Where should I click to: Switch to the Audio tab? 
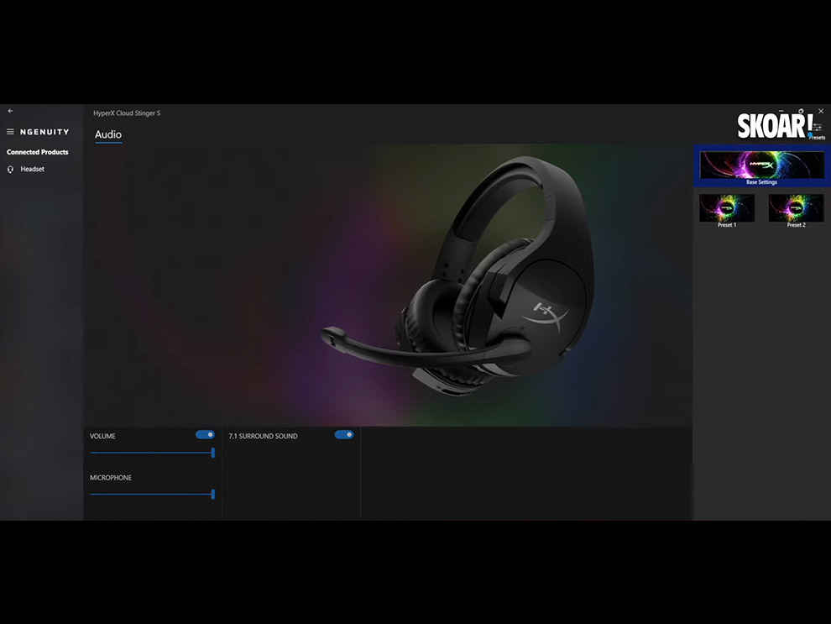tap(108, 134)
